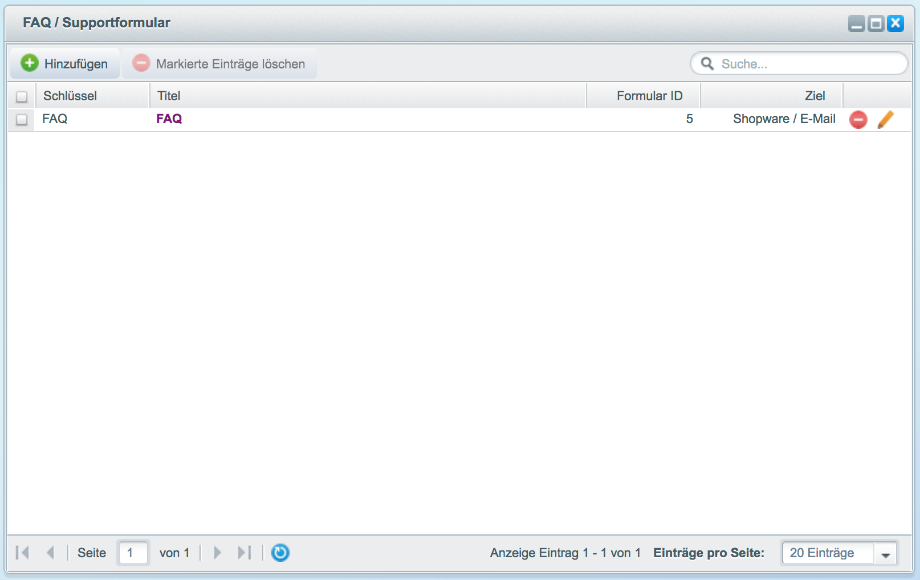Sort by the Schlüssel column header
Viewport: 920px width, 580px height.
click(x=92, y=96)
